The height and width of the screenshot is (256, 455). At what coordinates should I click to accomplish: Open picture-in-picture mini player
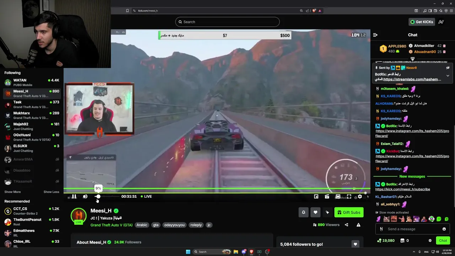(x=316, y=197)
